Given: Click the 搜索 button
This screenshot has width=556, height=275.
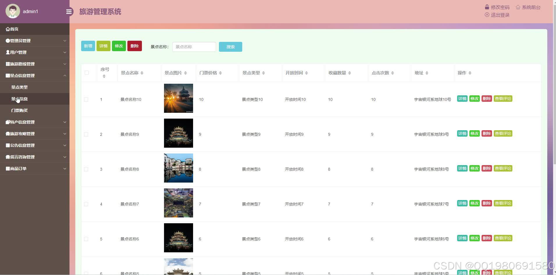Looking at the screenshot, I should point(231,47).
